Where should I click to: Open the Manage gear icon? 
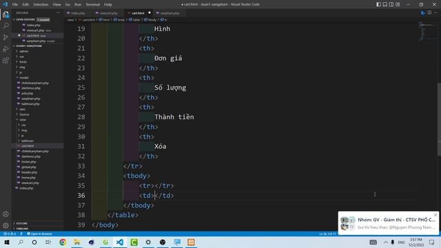[6, 225]
